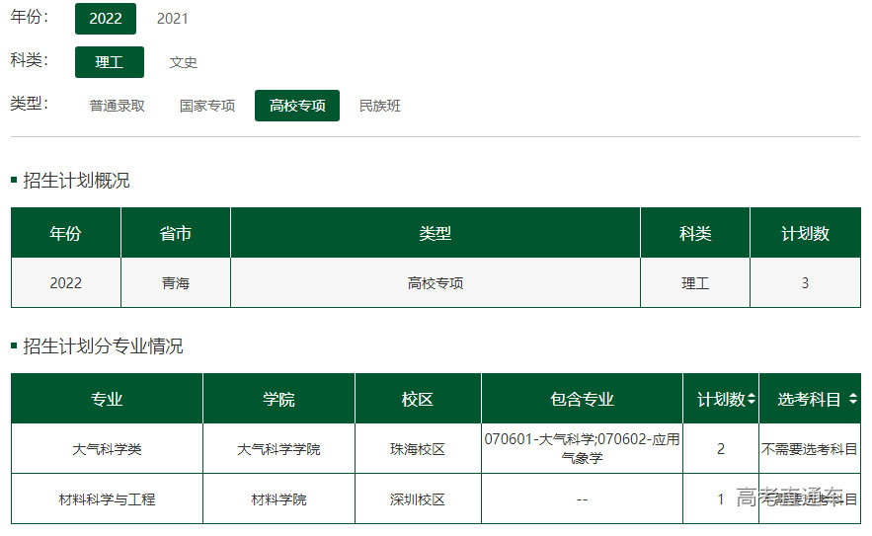Select the 2021 year option
The width and height of the screenshot is (872, 536).
[x=173, y=19]
